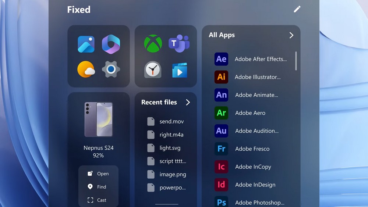Viewport: 368px width, 207px height.
Task: Launch the Adobe InCopy Ic icon
Action: [221, 167]
